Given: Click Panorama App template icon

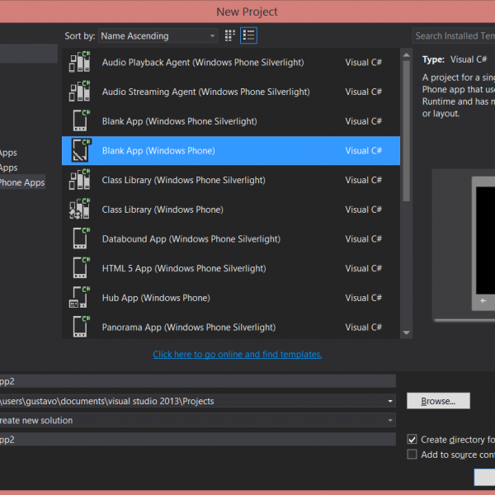Looking at the screenshot, I should click(81, 327).
